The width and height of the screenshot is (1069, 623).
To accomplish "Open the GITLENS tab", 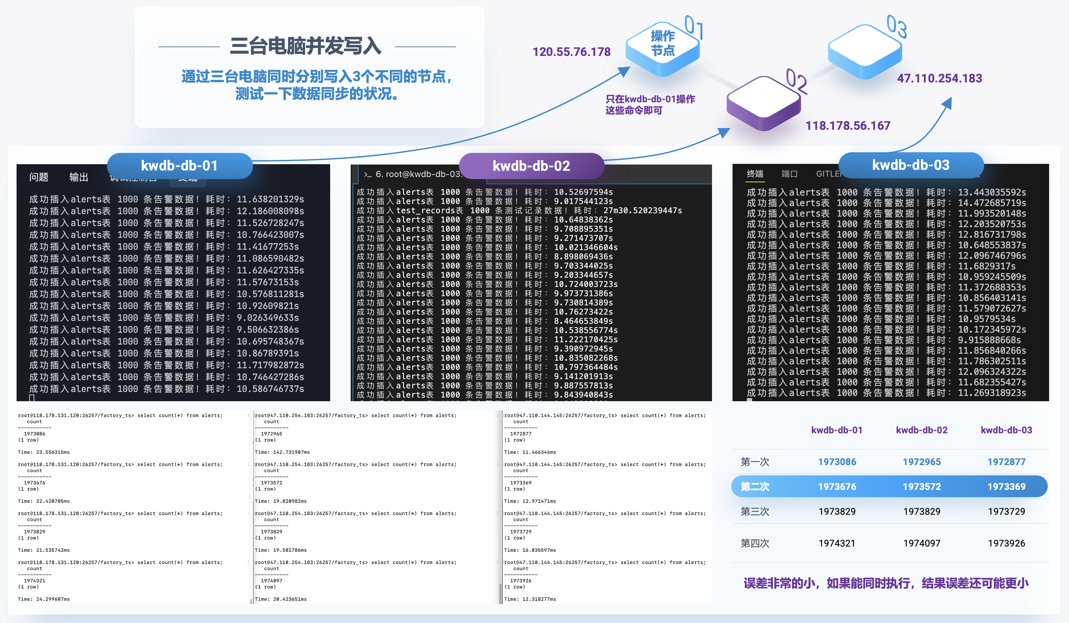I will [x=828, y=174].
